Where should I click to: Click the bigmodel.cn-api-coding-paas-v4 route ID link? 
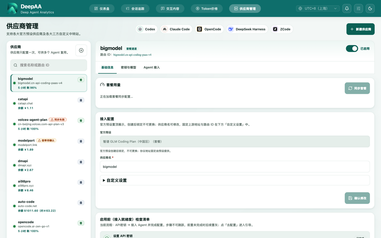132,55
